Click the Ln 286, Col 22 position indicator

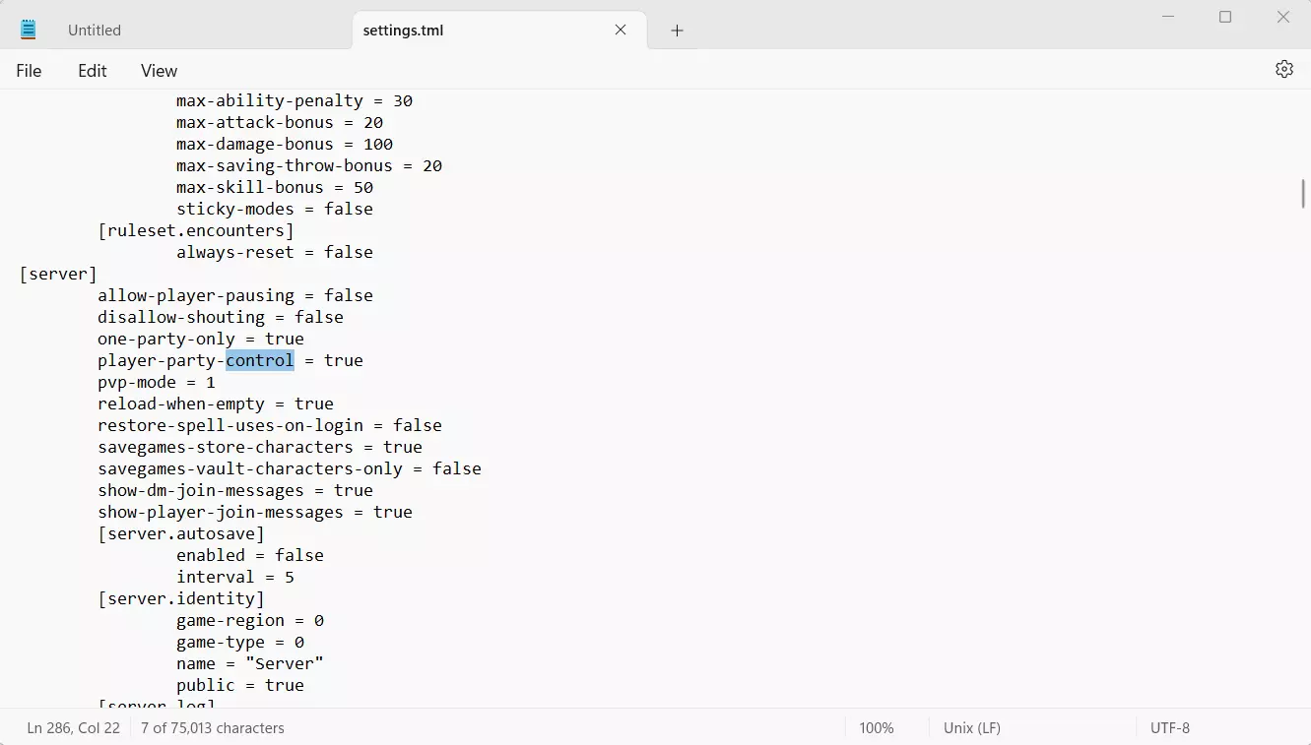pos(74,728)
